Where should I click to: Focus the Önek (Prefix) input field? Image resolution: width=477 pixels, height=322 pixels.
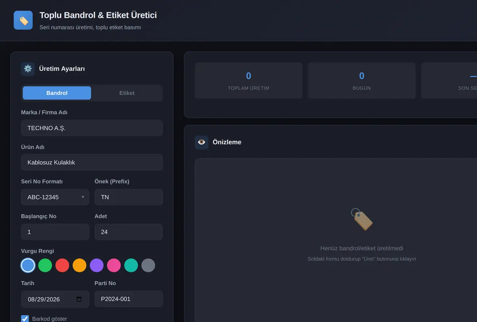[x=129, y=197]
